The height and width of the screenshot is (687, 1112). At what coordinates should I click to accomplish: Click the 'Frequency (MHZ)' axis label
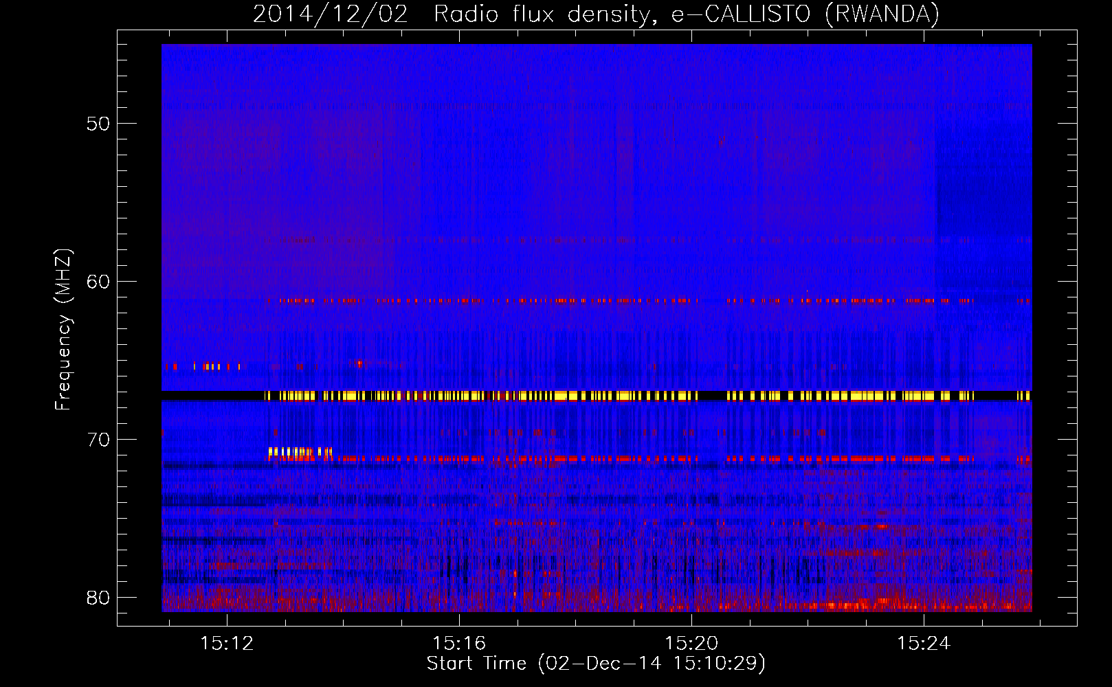tap(63, 330)
